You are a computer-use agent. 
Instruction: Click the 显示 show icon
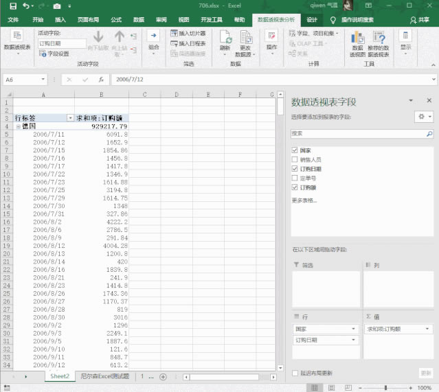click(x=405, y=36)
